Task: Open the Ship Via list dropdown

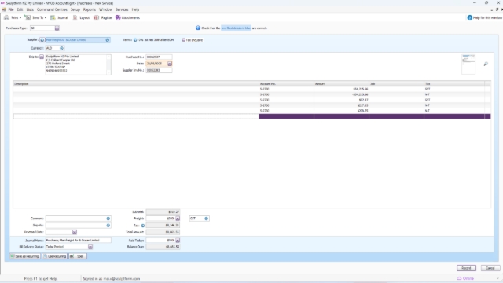Action: pos(108,226)
